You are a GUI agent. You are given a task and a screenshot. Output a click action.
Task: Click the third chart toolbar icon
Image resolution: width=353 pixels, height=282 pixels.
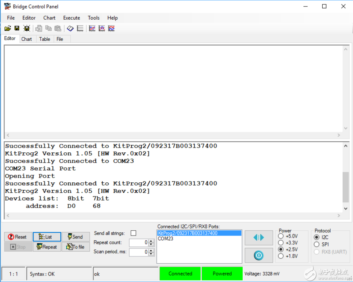(x=111, y=28)
